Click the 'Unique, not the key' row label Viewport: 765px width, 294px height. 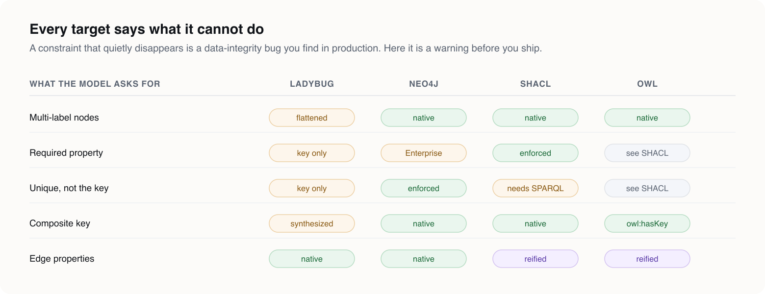[69, 188]
